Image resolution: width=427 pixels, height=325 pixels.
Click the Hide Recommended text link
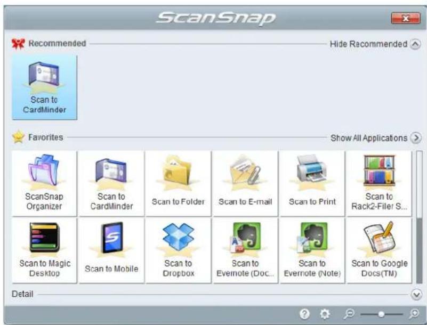coord(368,44)
